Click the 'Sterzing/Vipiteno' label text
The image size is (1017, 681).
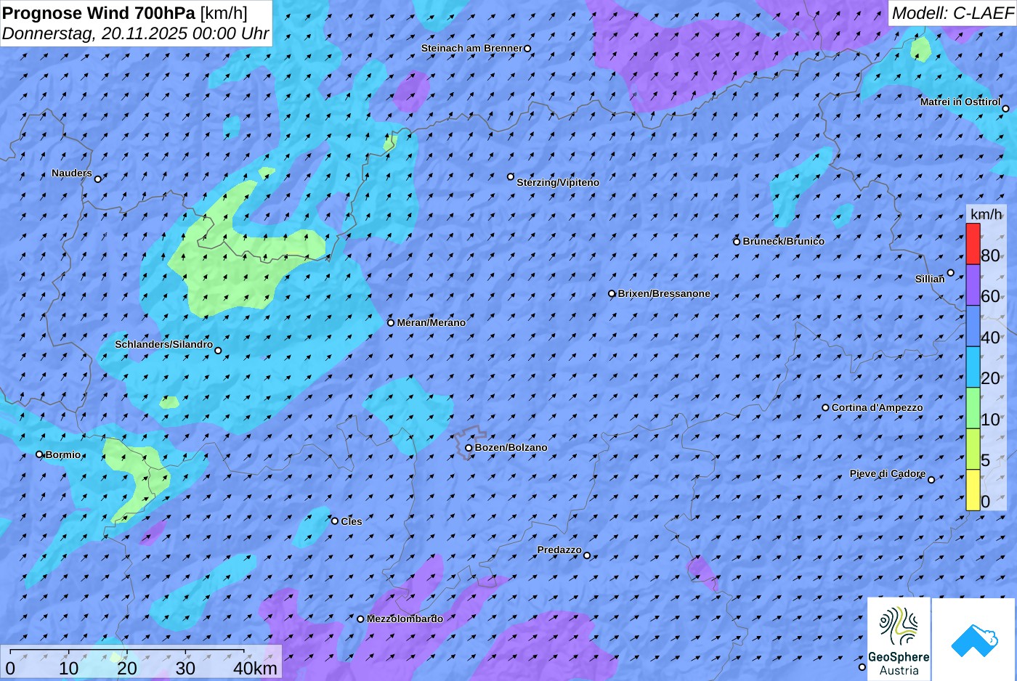pyautogui.click(x=558, y=183)
